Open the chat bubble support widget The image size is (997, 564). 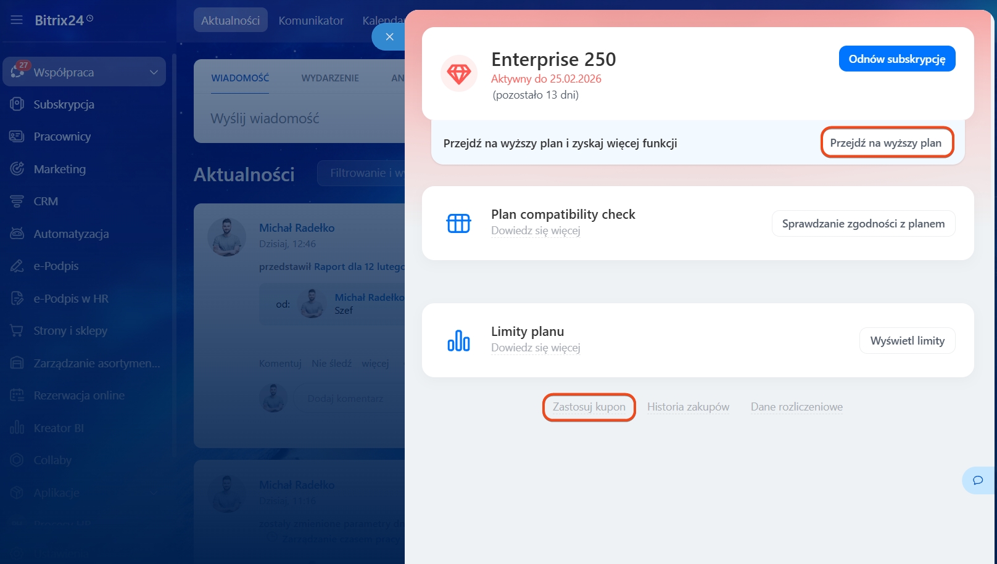coord(978,480)
